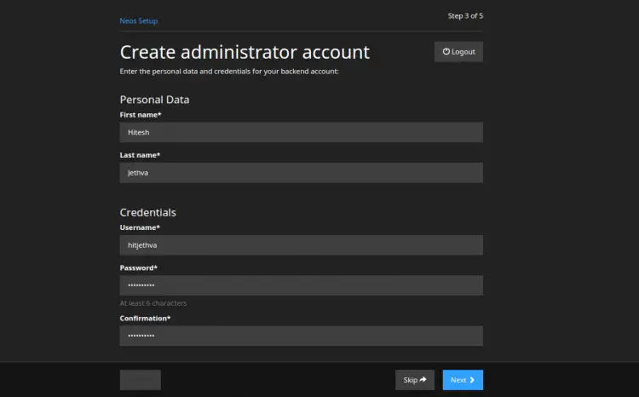
Task: Click the "First name*" label
Action: (141, 114)
